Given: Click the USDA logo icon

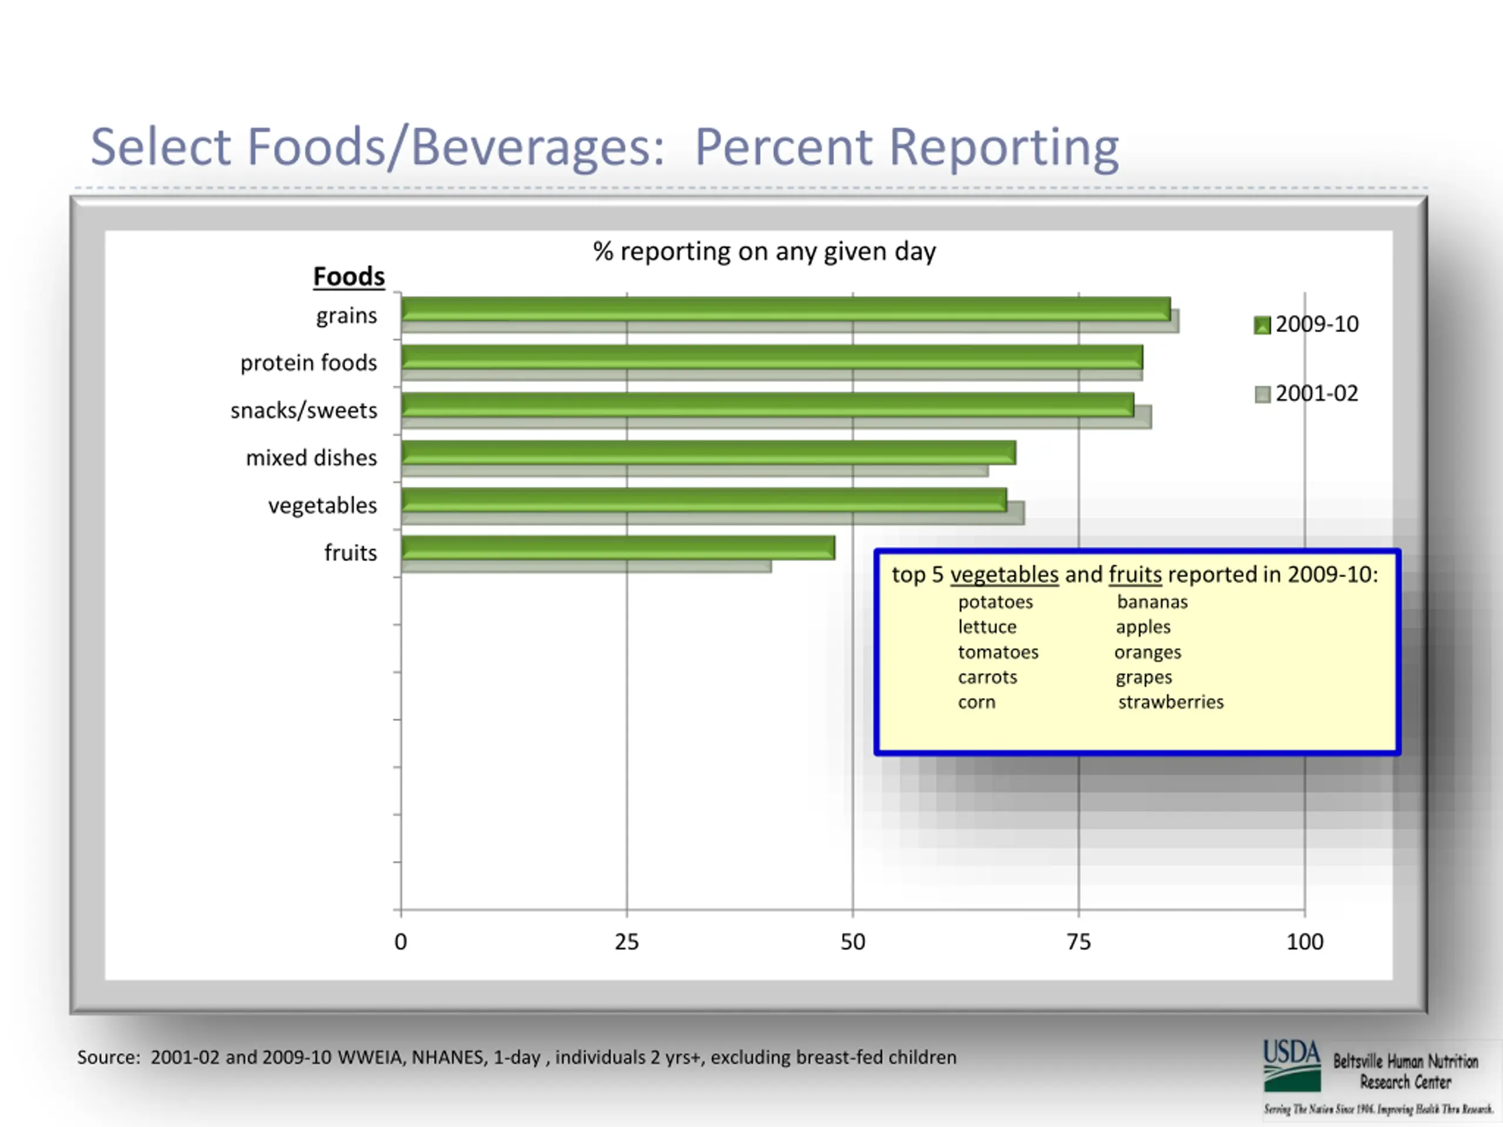Looking at the screenshot, I should 1292,1065.
